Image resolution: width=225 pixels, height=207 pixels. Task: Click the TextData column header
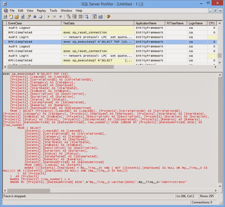point(98,23)
